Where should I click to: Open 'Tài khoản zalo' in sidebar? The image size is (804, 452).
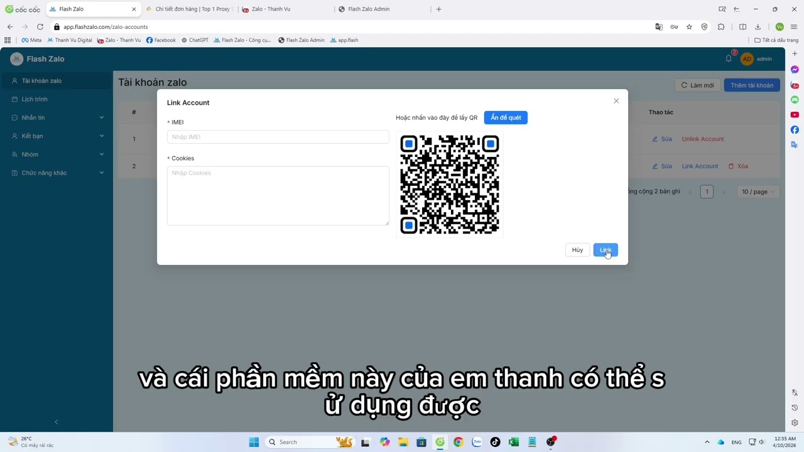[x=57, y=81]
